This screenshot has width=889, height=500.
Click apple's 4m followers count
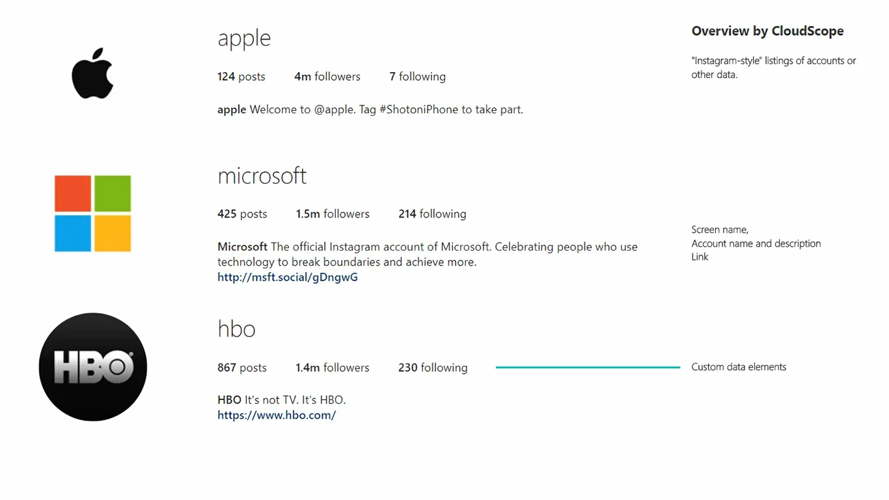pyautogui.click(x=327, y=77)
